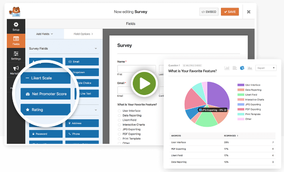Switch to the Add Fields tab
Screen dimensions: 284x172
45,34
